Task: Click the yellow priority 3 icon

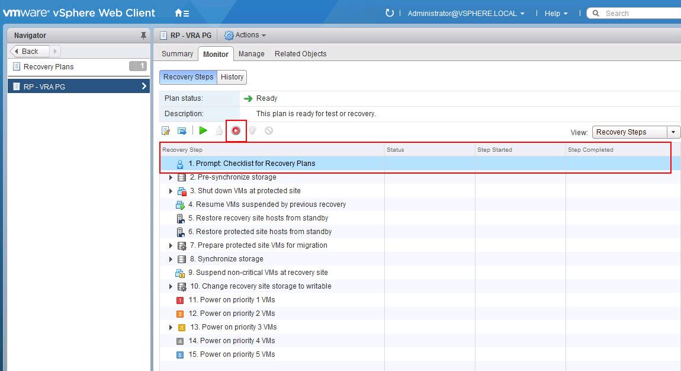Action: pyautogui.click(x=182, y=328)
